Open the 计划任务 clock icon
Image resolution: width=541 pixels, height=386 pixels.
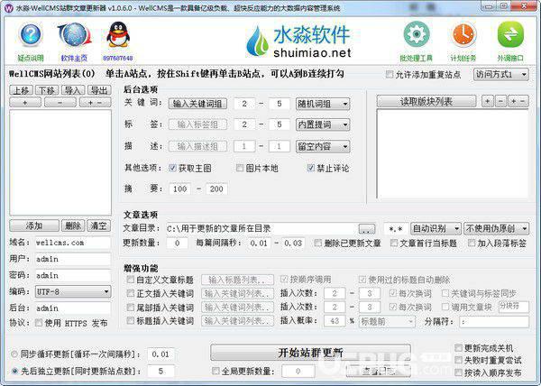[x=463, y=34]
